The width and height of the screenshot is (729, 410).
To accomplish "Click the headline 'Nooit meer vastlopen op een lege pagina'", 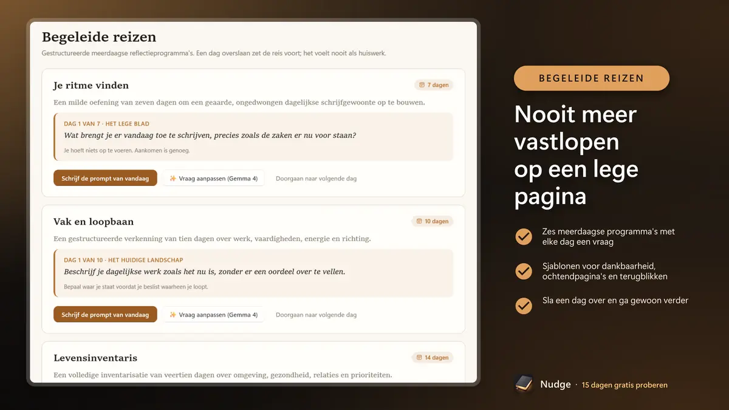I will [x=576, y=155].
